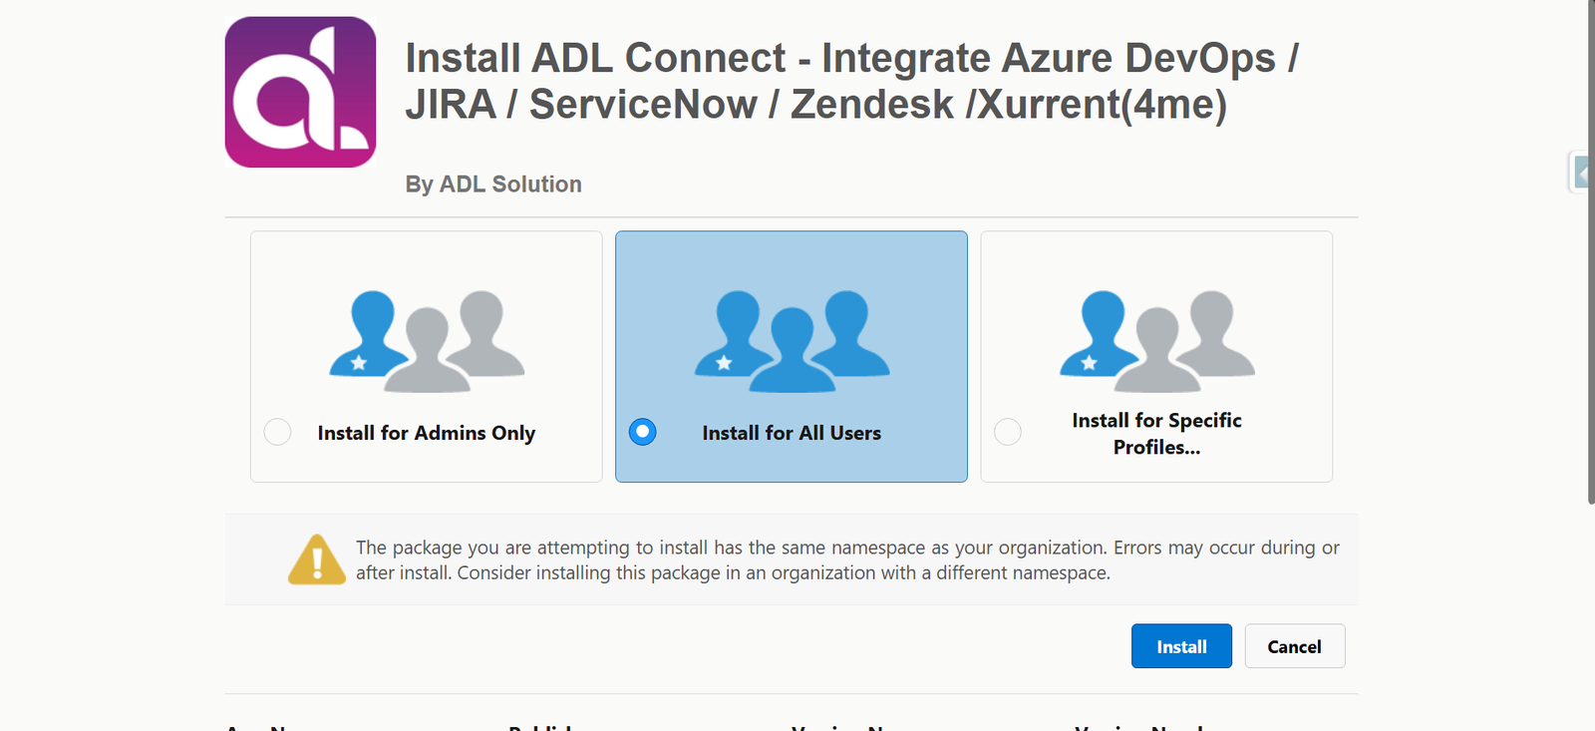Click the Install button

(x=1181, y=646)
